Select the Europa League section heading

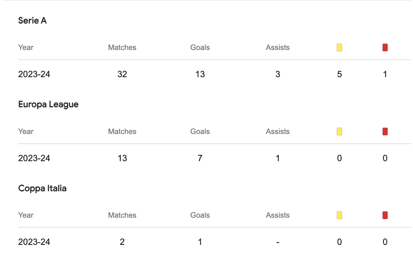pos(48,105)
